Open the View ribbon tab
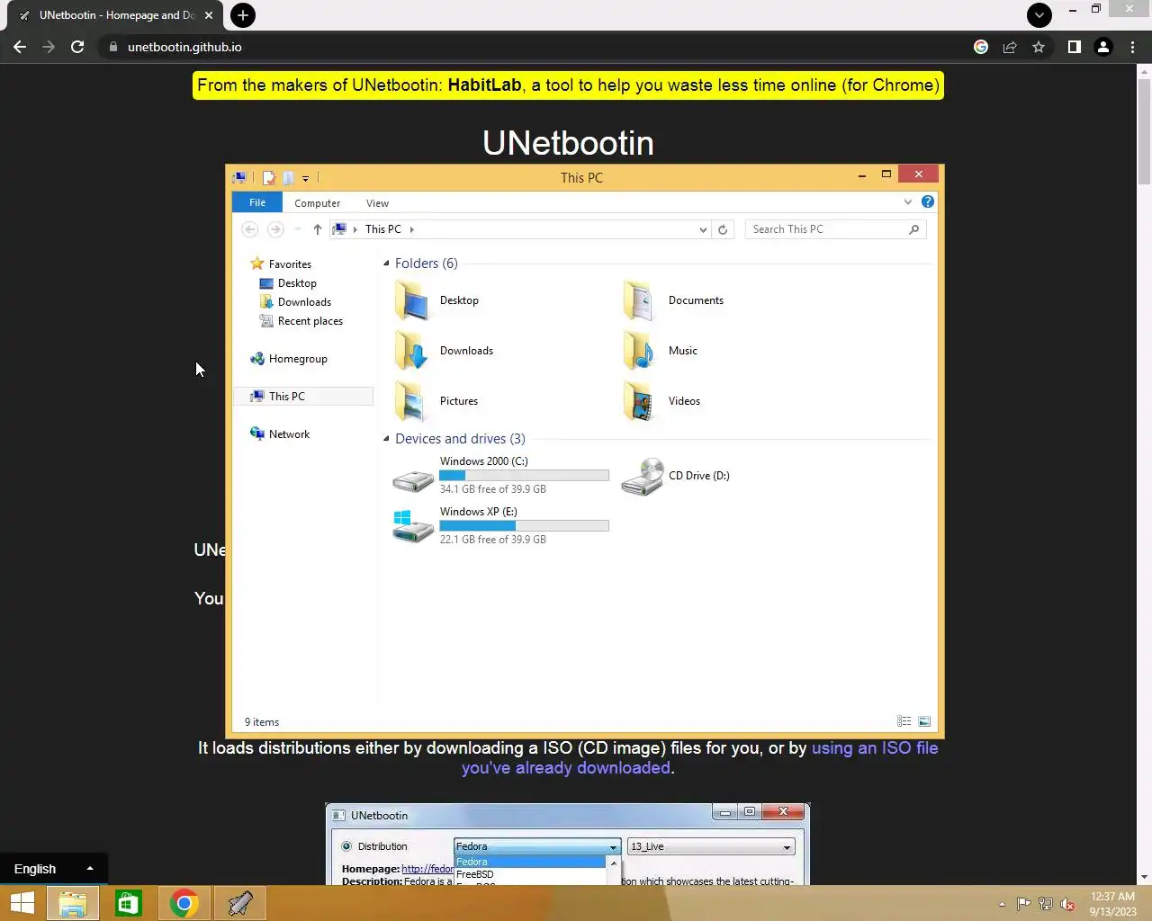1152x921 pixels. [377, 203]
